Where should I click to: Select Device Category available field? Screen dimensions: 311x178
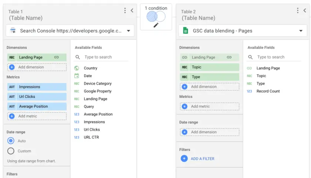click(98, 84)
